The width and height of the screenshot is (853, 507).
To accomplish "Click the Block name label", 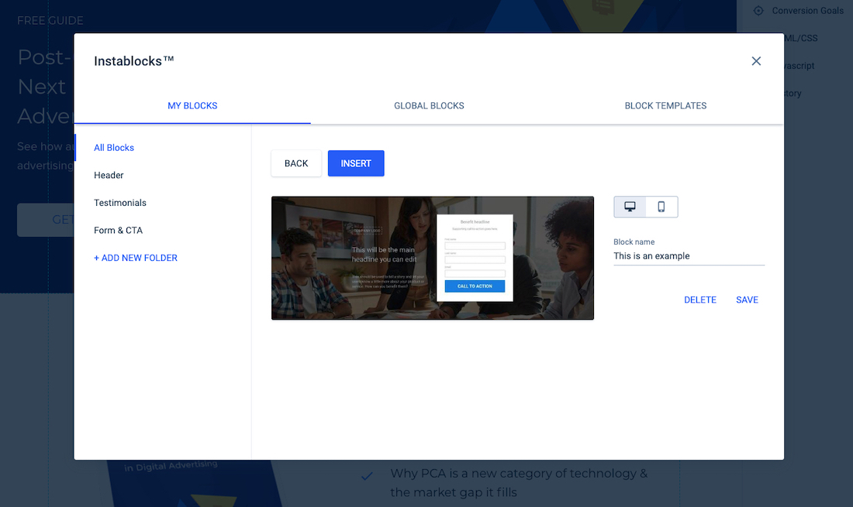I will (x=634, y=242).
